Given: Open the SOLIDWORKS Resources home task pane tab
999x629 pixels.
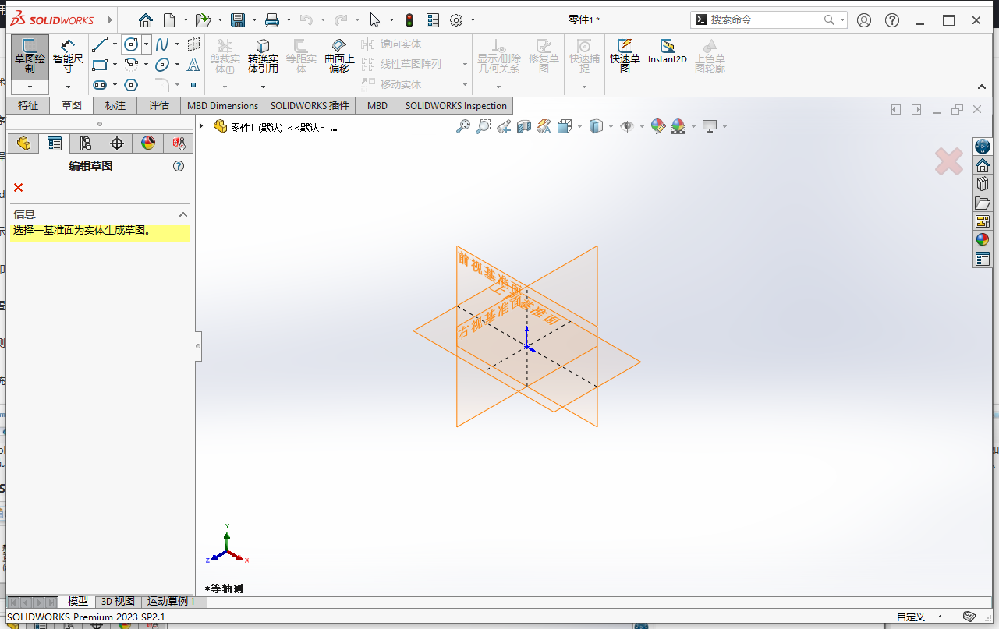Looking at the screenshot, I should point(983,165).
